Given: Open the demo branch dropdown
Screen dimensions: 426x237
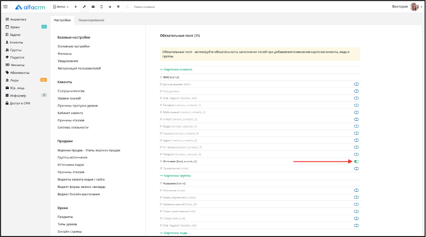Looking at the screenshot, I should click(61, 7).
